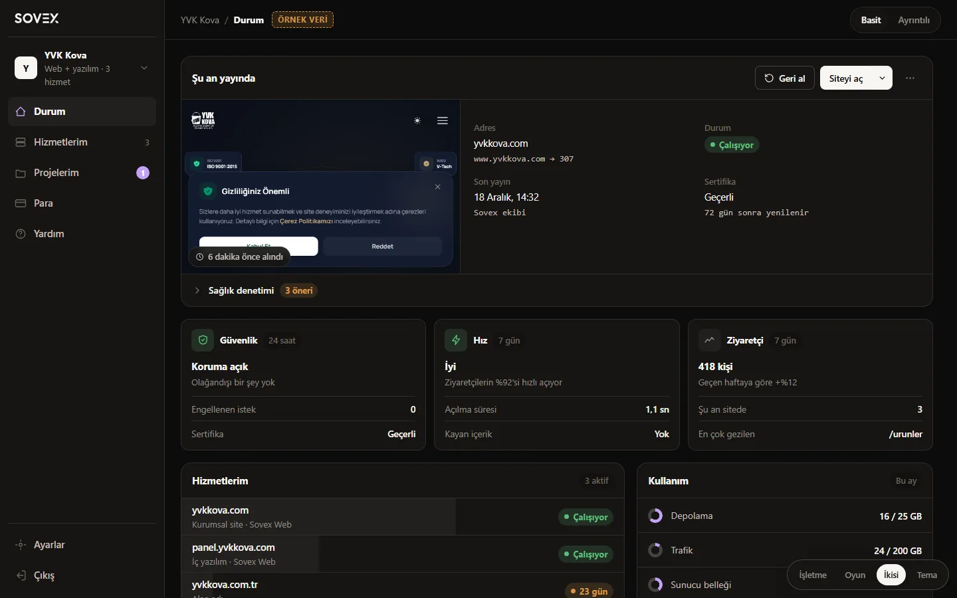The image size is (957, 598).
Task: Click the Çalışıyor badge for panel.yvkkova.com
Action: [585, 554]
